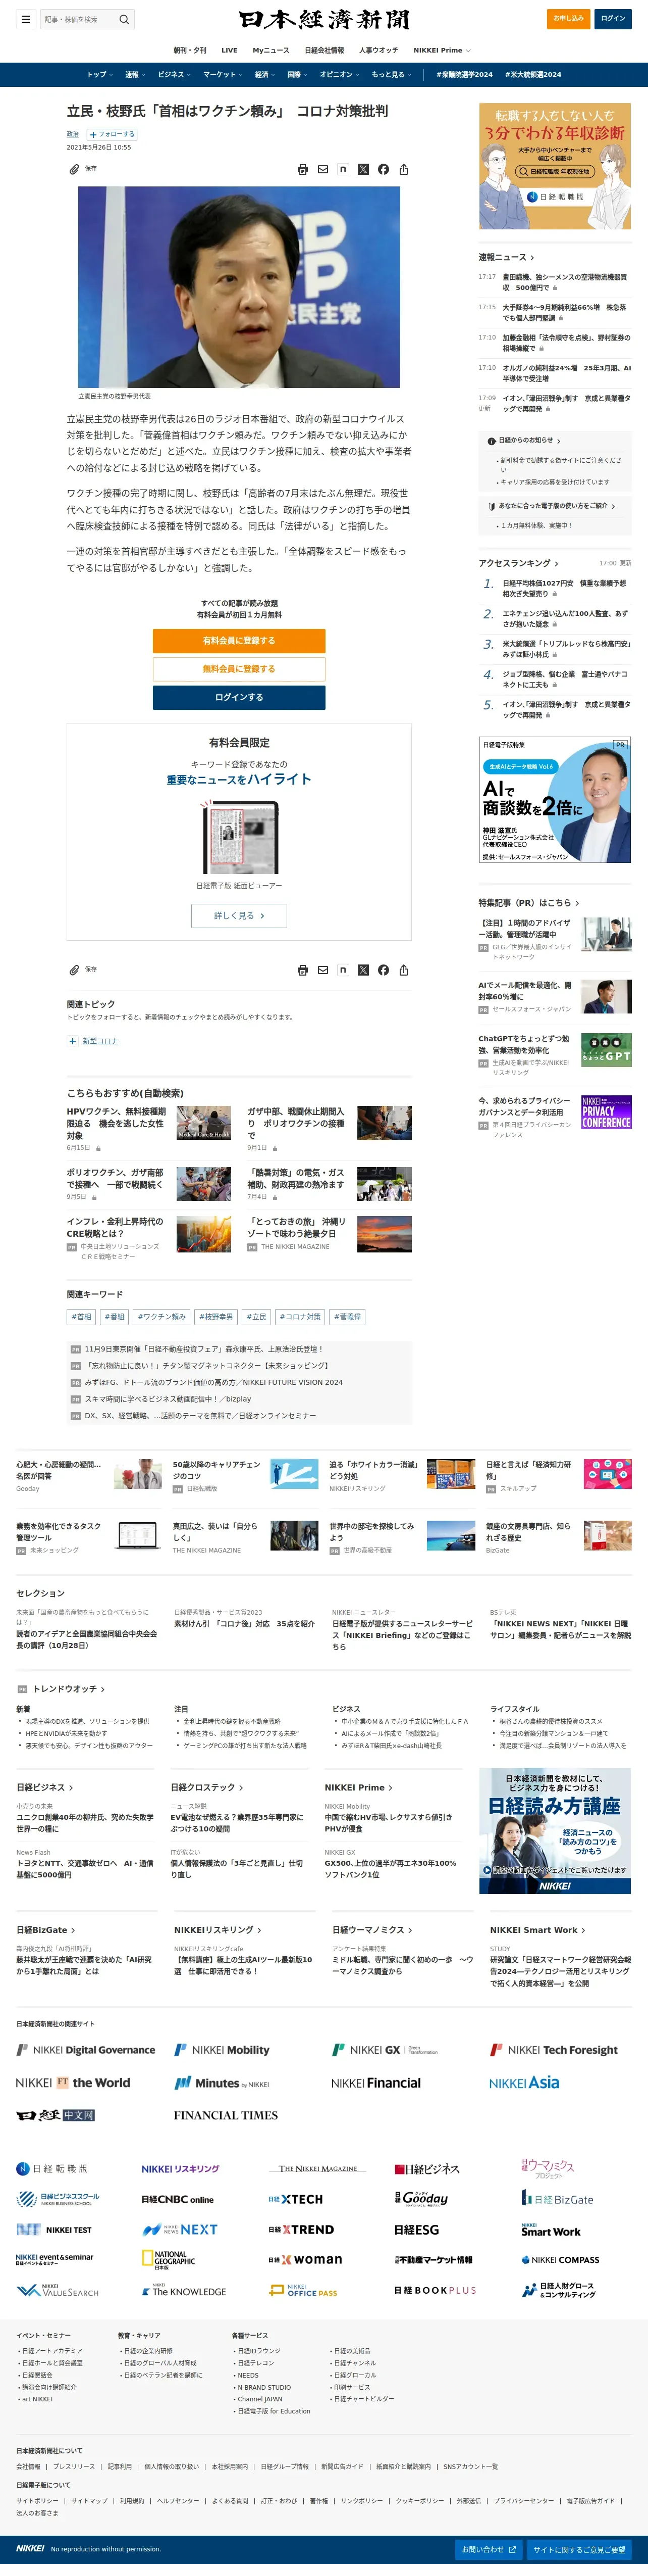648x2564 pixels.
Task: Open the #米大統領選2024 tag link
Action: click(533, 75)
